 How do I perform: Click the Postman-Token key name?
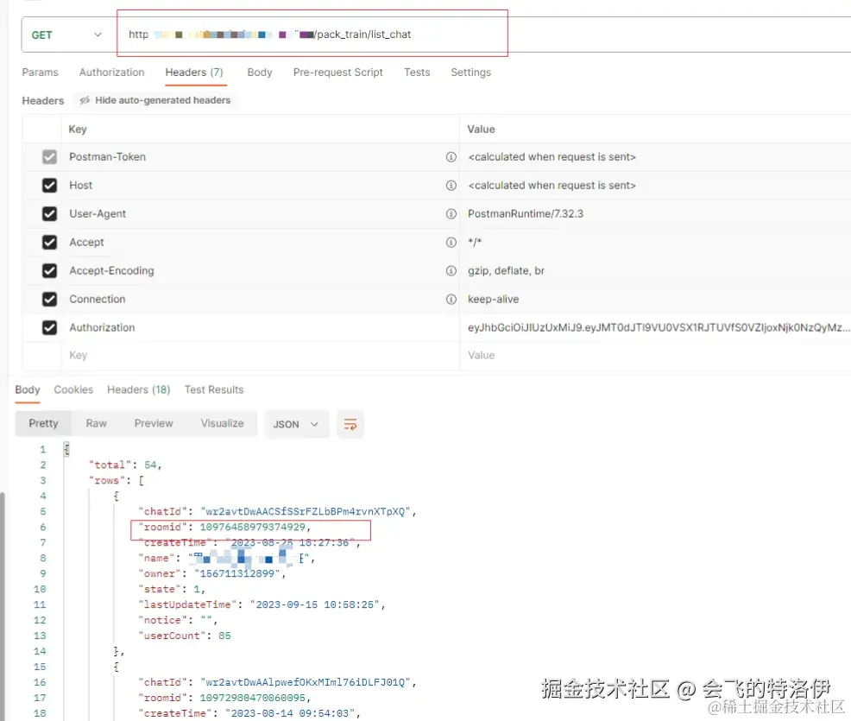[x=108, y=157]
